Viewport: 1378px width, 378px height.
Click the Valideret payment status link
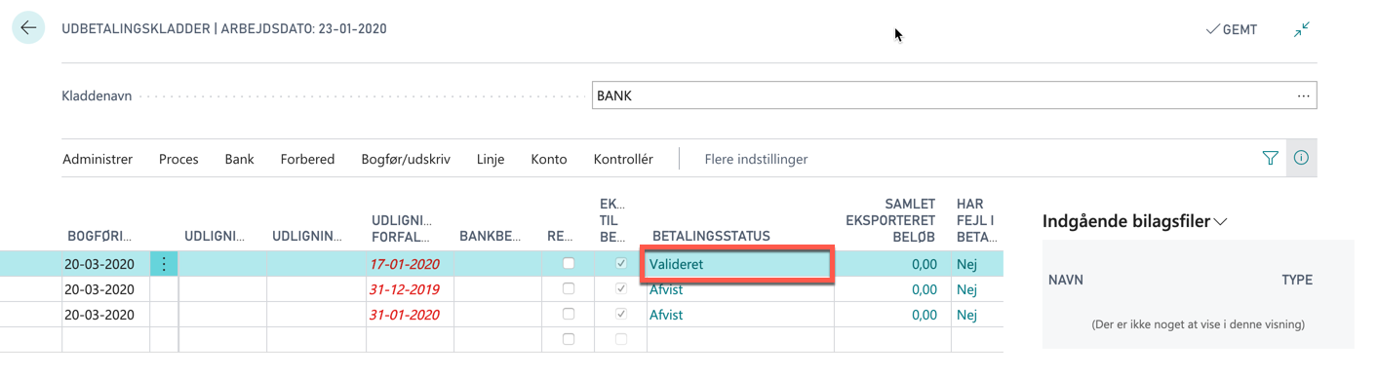point(677,264)
